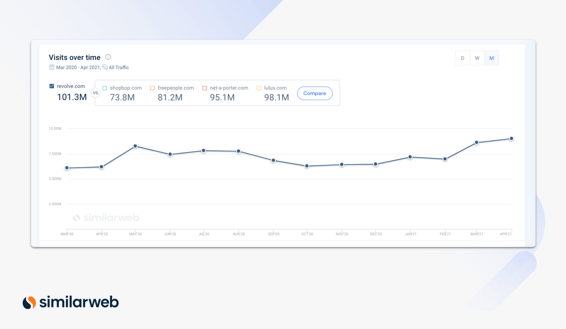The height and width of the screenshot is (329, 566).
Task: Uncheck the revolve.com checkbox
Action: pos(52,86)
